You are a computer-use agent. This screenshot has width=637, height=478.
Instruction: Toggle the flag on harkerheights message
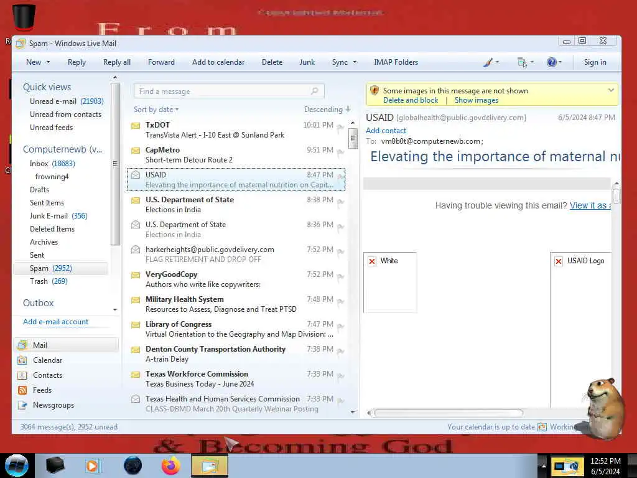click(340, 253)
